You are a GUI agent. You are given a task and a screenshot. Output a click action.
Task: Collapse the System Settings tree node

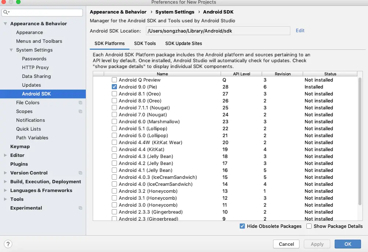point(11,50)
